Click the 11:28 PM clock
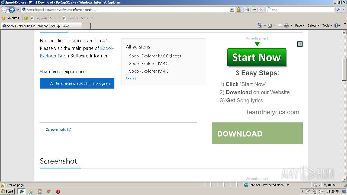 click(333, 191)
